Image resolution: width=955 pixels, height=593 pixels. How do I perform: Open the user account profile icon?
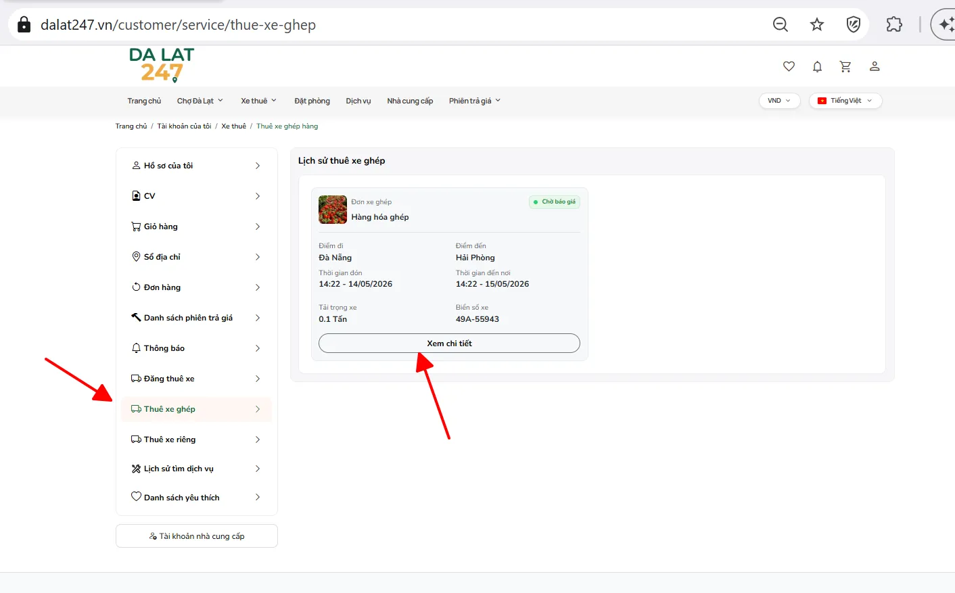[875, 66]
